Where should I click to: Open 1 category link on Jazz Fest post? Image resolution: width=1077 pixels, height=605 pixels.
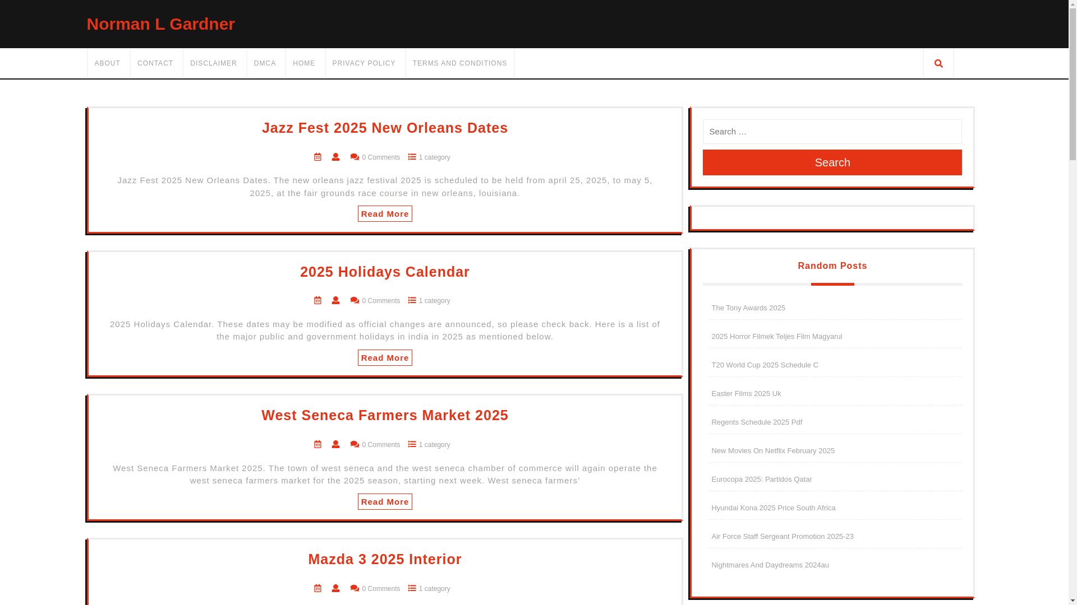435,157
